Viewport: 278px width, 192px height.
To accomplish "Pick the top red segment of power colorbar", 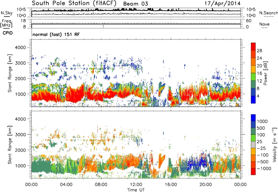I will [x=253, y=46].
